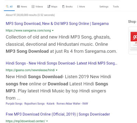Click the gaana.com/newrelease/hindi URL
Screen dimensions: 137x123
coord(30,70)
